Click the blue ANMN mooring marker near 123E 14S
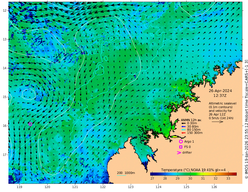The width and height of the screenshot is (248, 192). 135,76
